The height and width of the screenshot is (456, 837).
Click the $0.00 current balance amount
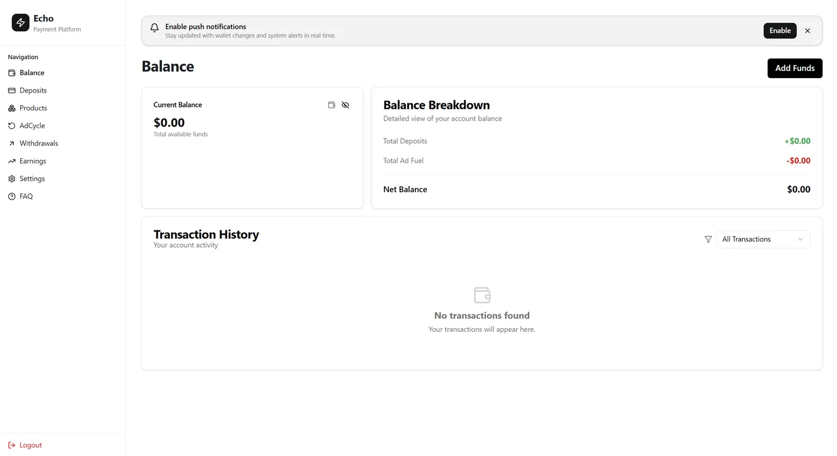point(169,122)
